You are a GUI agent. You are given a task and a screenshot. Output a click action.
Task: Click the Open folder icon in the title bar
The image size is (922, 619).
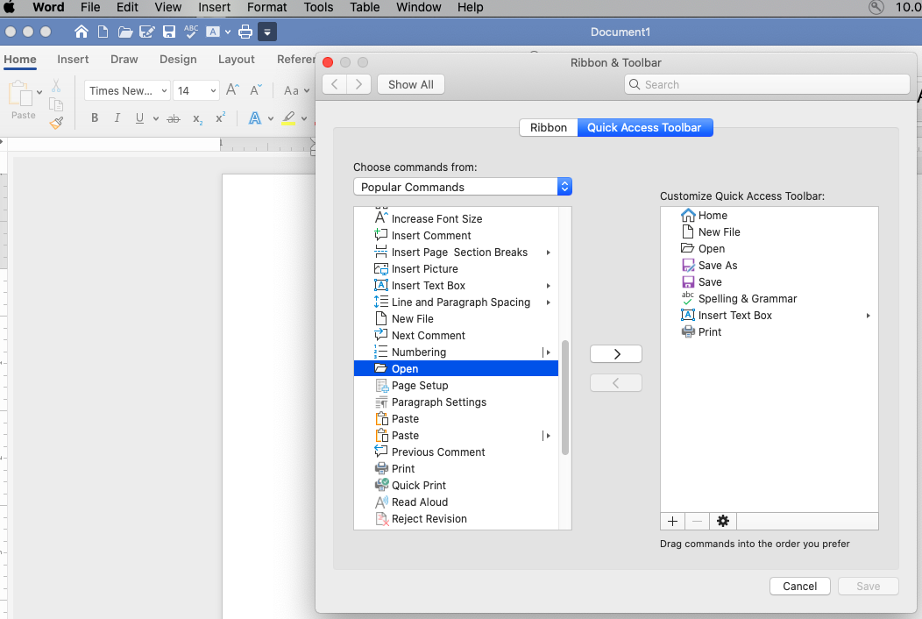click(x=124, y=32)
